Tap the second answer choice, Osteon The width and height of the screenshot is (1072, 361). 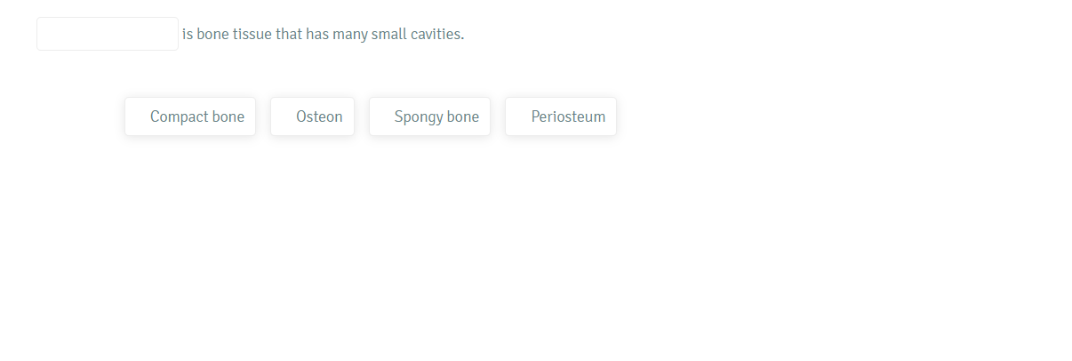[312, 116]
